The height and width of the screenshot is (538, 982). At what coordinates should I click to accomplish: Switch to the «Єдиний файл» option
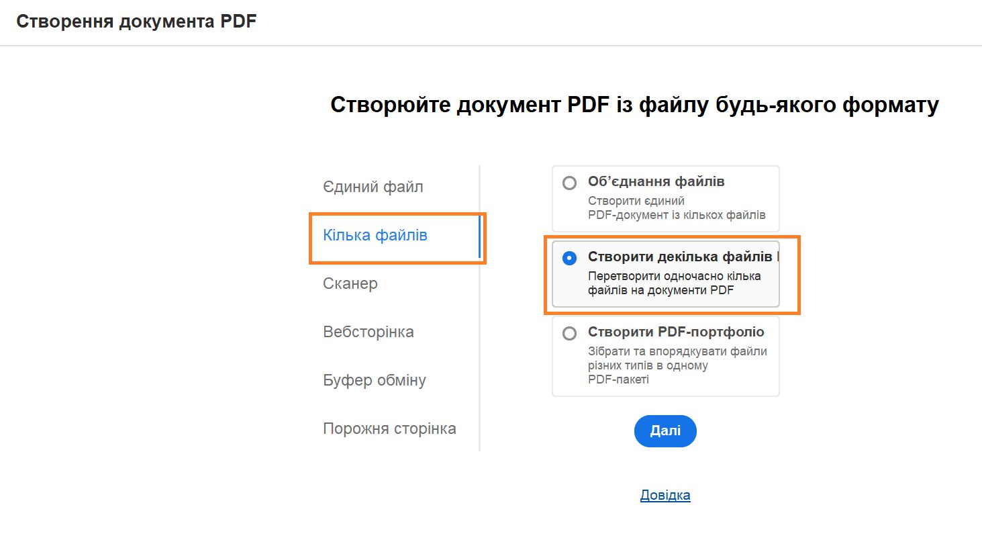click(x=373, y=187)
